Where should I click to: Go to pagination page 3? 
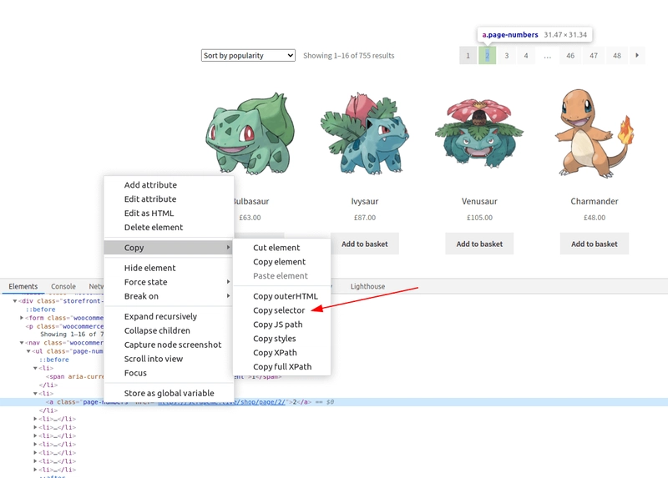(x=507, y=55)
